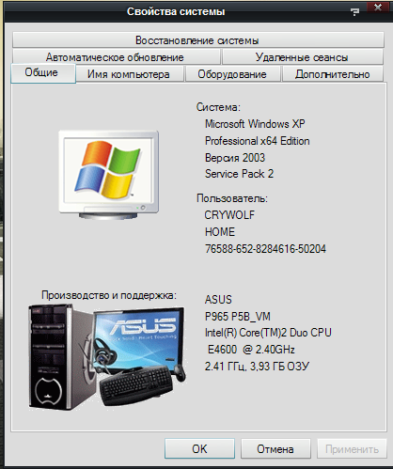Click the Professional x64 Edition text line

258,141
